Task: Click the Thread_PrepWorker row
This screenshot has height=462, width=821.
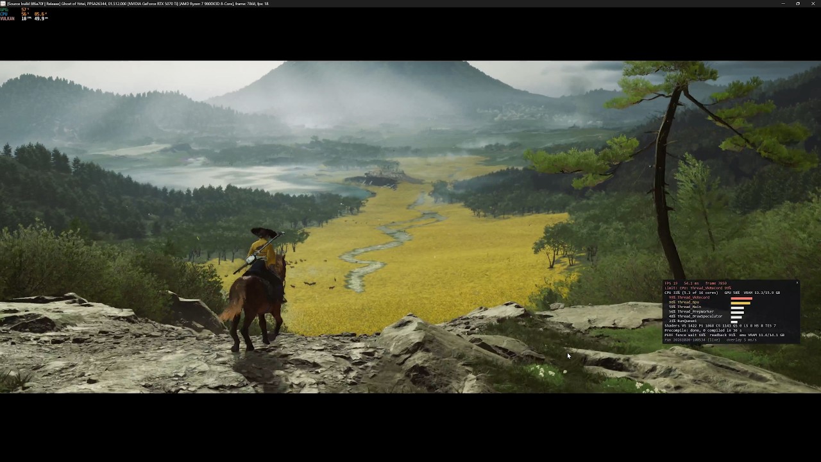Action: click(x=706, y=312)
